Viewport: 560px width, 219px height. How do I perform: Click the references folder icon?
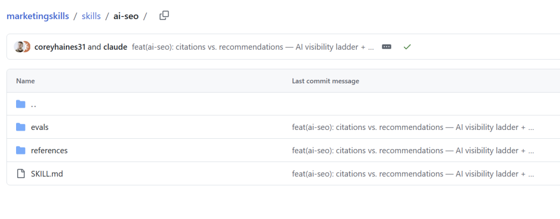tap(21, 151)
